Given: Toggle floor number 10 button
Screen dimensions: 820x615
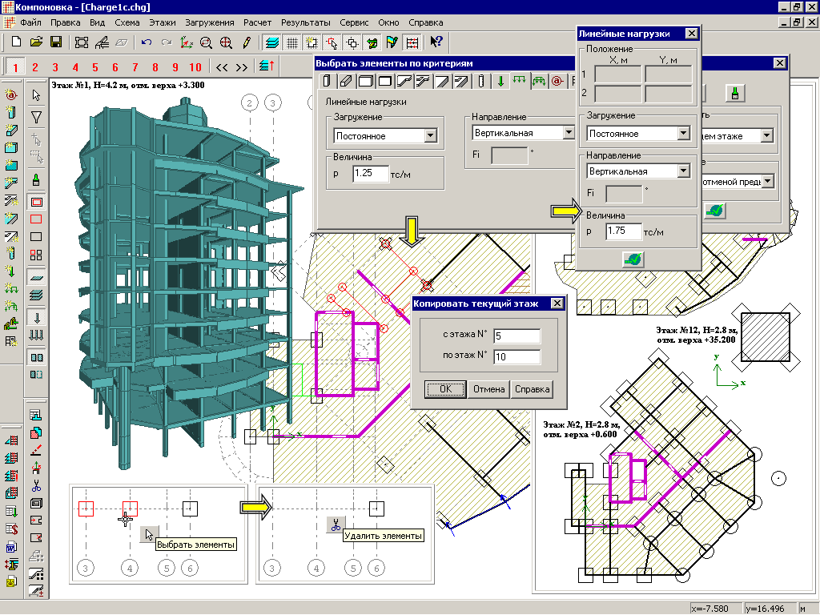Looking at the screenshot, I should pos(195,66).
